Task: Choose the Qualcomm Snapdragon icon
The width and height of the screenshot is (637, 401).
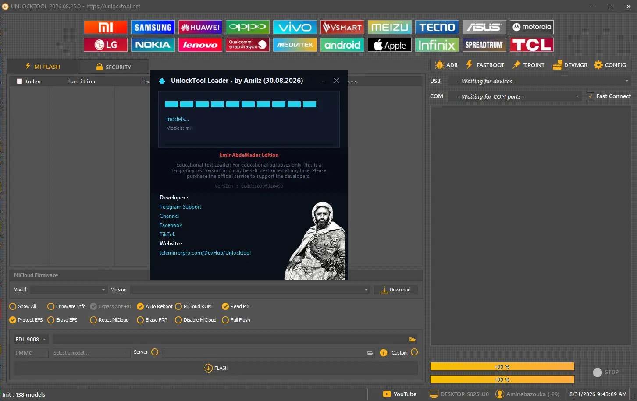Action: click(x=247, y=45)
